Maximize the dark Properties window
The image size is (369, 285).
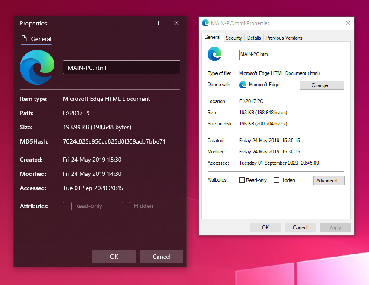[x=157, y=23]
